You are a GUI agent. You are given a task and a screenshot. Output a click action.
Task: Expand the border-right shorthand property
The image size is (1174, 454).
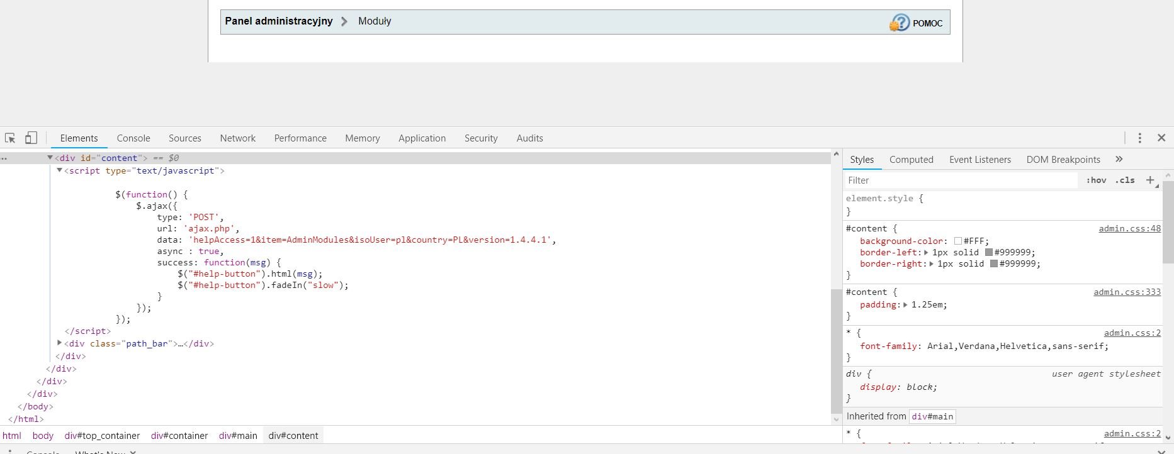click(931, 264)
